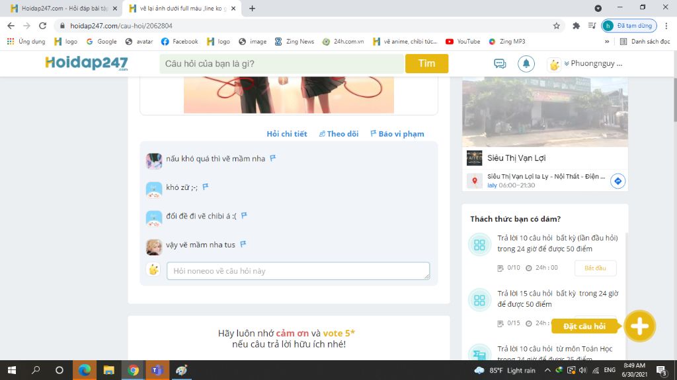Open the 'Hỏi chi tiết' link
Viewport: 677px width, 380px height.
click(x=287, y=134)
